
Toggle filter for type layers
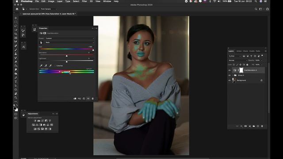pos(251,56)
